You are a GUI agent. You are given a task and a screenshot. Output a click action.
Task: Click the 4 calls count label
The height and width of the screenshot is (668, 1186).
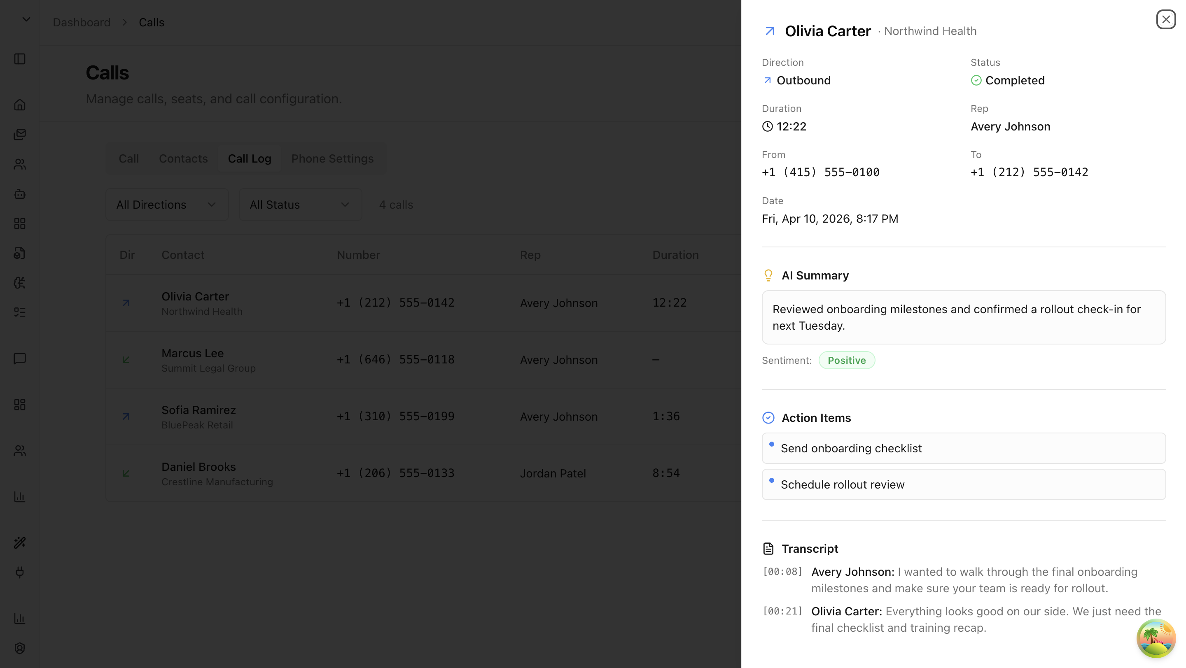coord(396,204)
